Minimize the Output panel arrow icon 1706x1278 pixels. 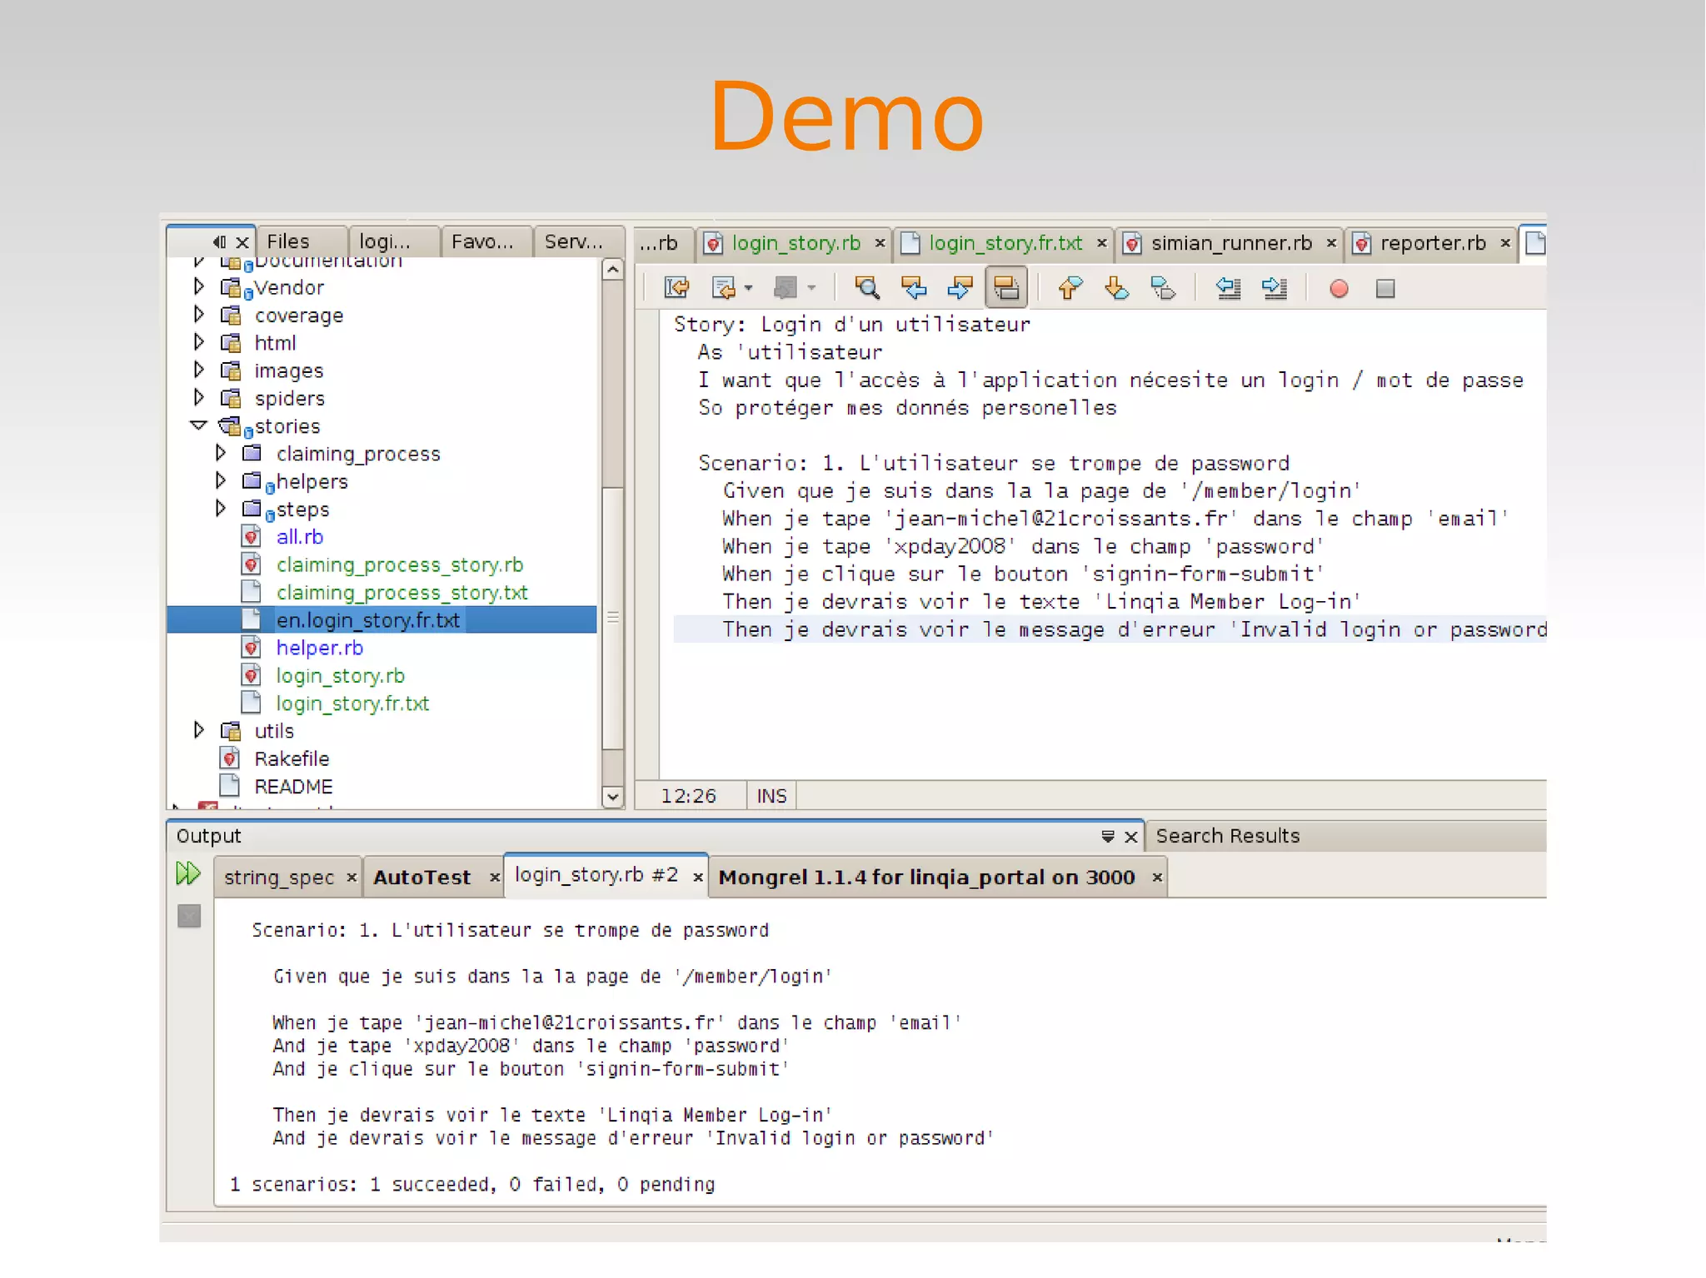(1107, 836)
